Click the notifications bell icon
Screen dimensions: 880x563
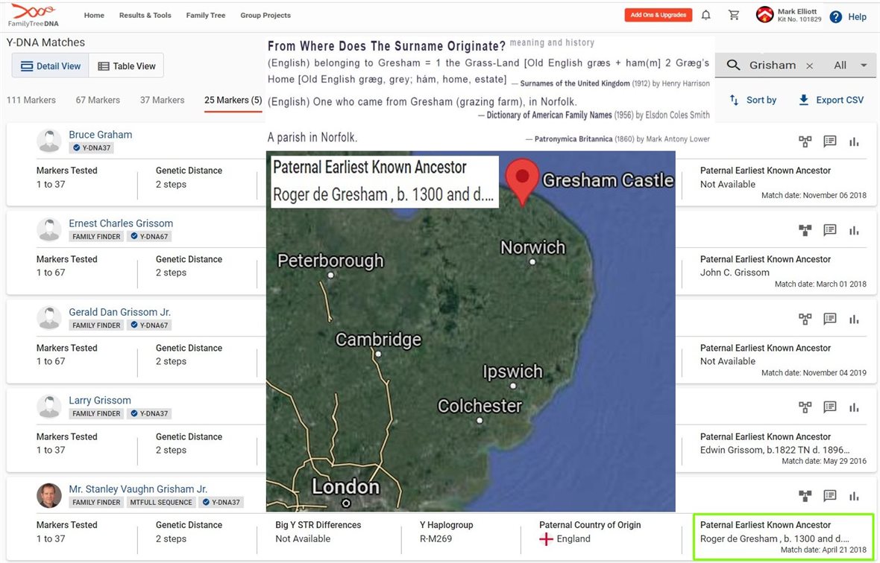tap(705, 15)
